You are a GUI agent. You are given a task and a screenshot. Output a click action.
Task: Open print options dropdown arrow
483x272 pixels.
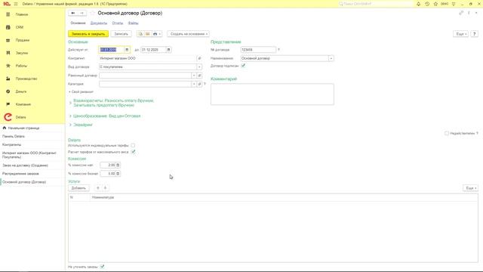(160, 34)
